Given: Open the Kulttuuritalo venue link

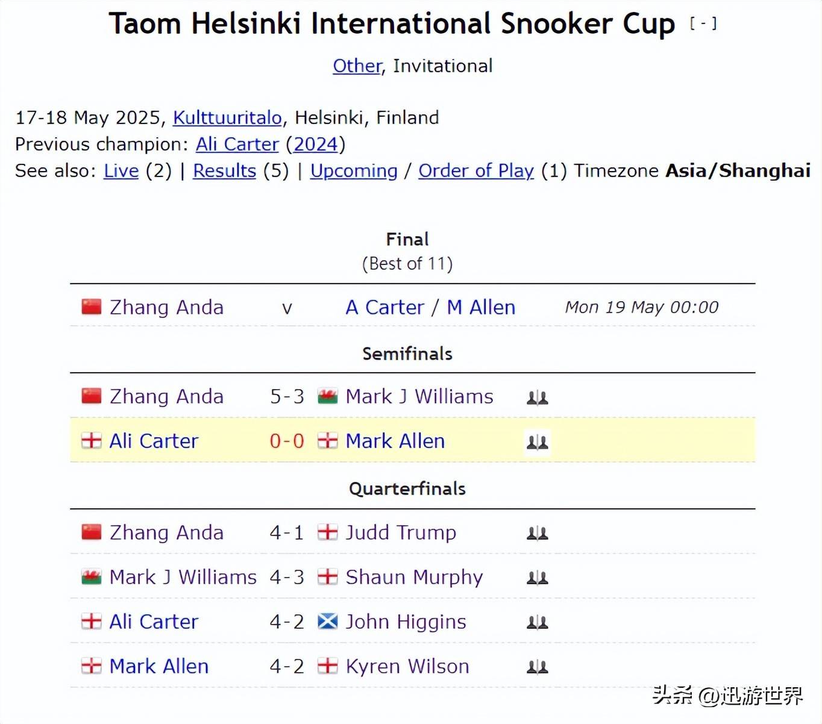Looking at the screenshot, I should click(227, 117).
